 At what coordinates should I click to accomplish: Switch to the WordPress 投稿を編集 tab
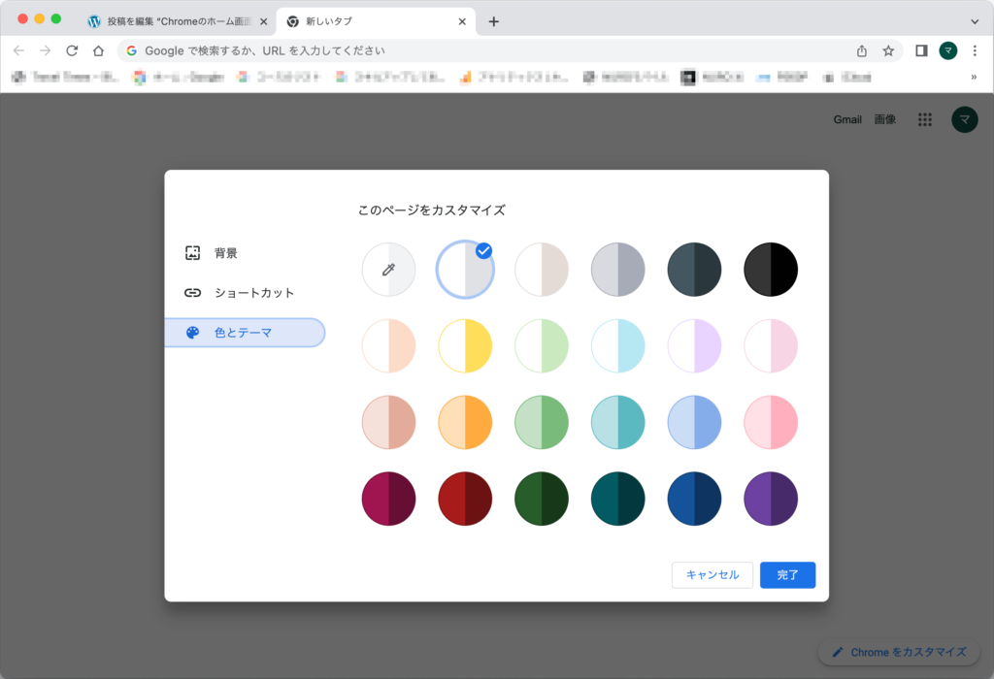(175, 21)
